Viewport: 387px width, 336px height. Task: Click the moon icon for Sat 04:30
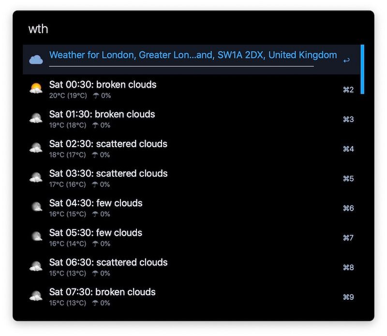pyautogui.click(x=36, y=208)
